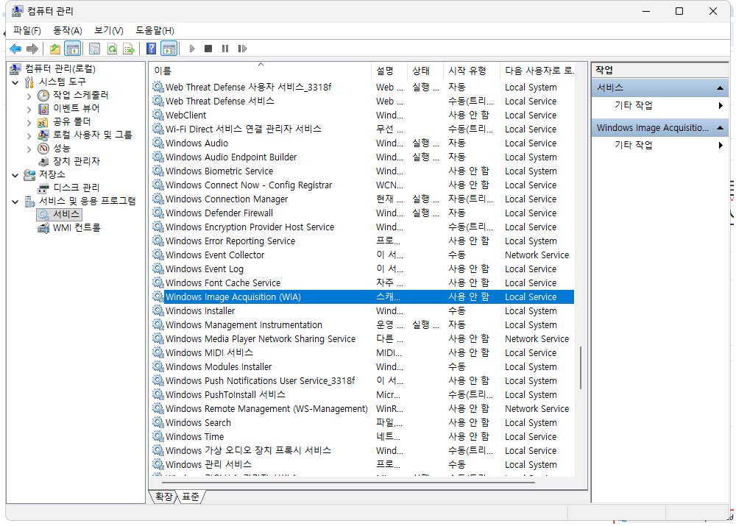
Task: Collapse the 저장소 tree node
Action: pyautogui.click(x=15, y=175)
